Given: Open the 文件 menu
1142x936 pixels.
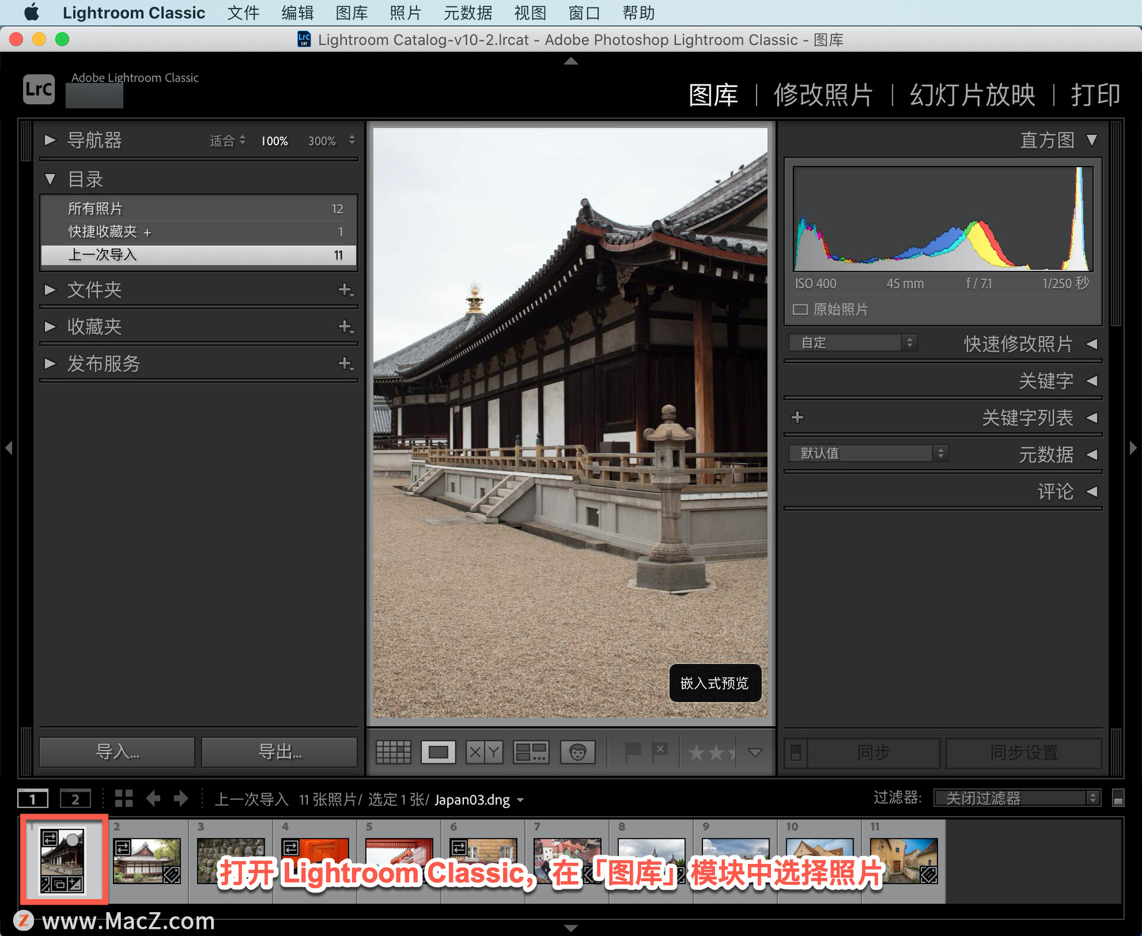Looking at the screenshot, I should tap(243, 12).
